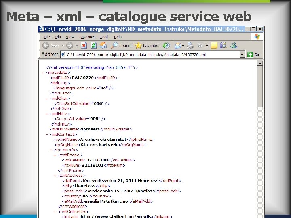Click the Print icon
This screenshot has height=218, width=291.
point(190,45)
